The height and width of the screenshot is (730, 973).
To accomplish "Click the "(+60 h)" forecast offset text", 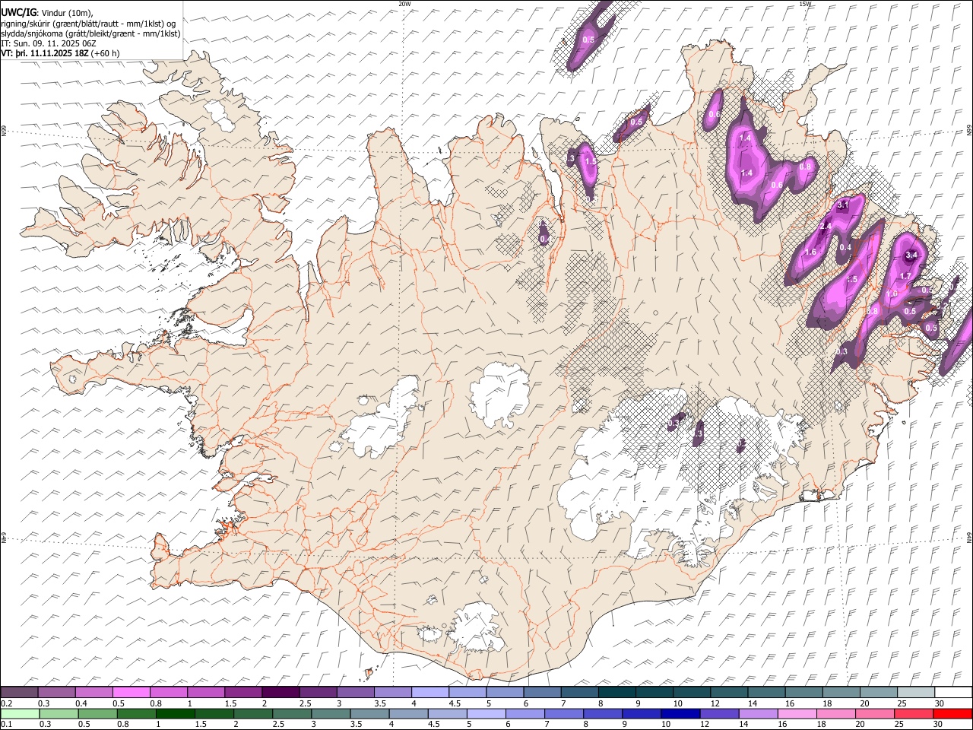I will [106, 53].
